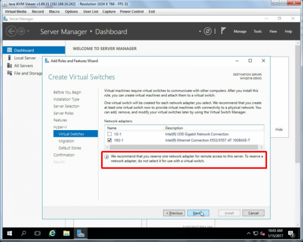Image resolution: width=303 pixels, height=242 pixels.
Task: Open Virtual Media menu in iKVM Viewer
Action: point(16,12)
